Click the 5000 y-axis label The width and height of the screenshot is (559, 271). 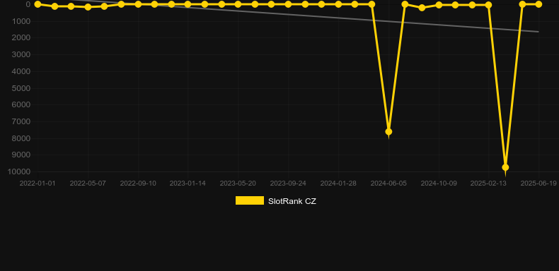[21, 88]
